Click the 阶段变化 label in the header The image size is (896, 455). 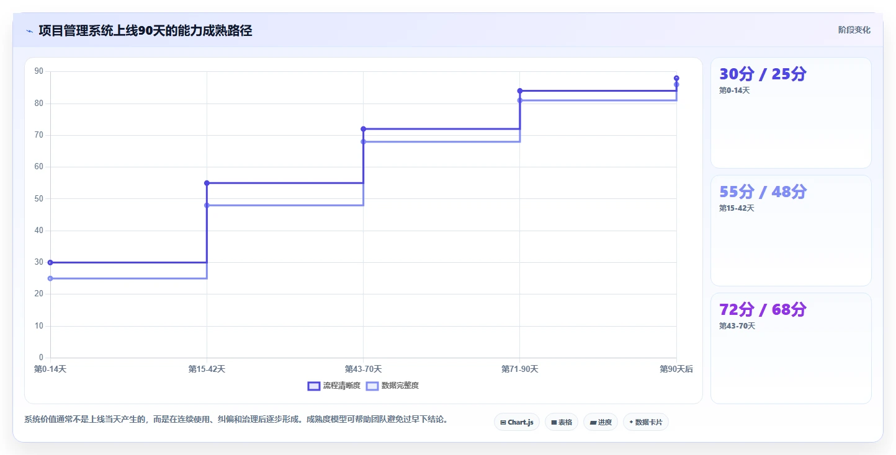click(x=854, y=30)
